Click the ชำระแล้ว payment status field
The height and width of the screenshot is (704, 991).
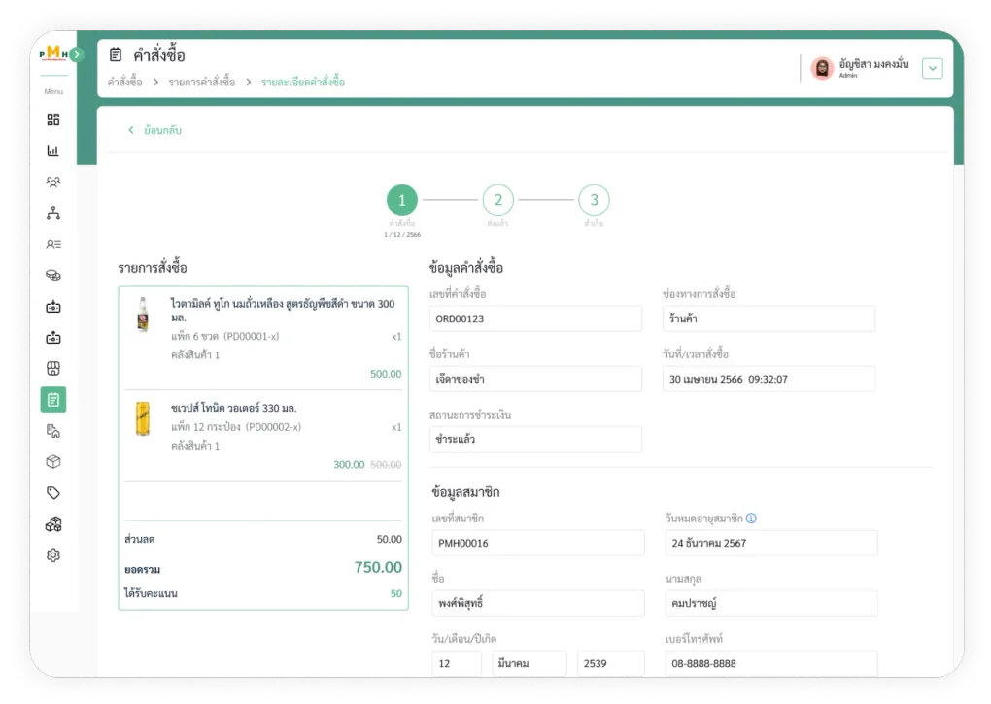535,439
